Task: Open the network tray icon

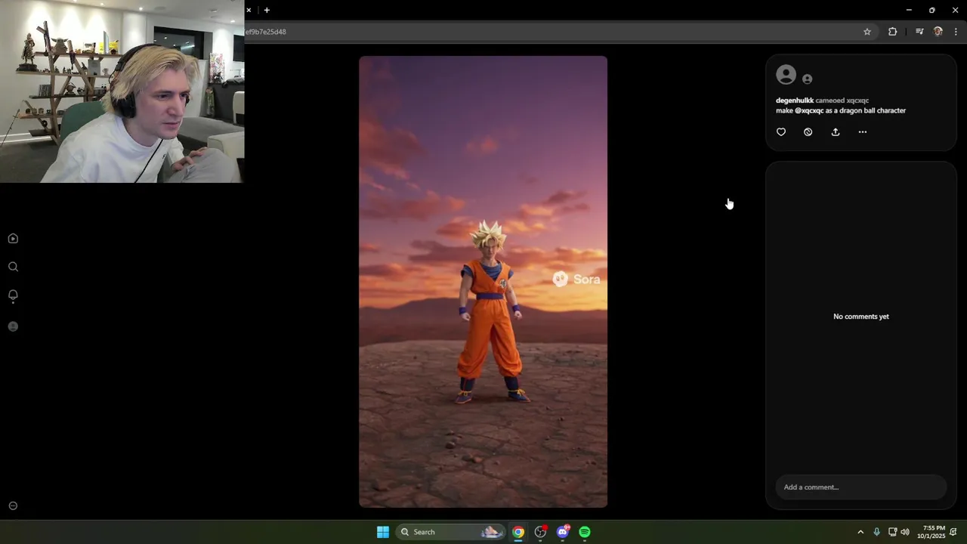Action: [x=892, y=532]
